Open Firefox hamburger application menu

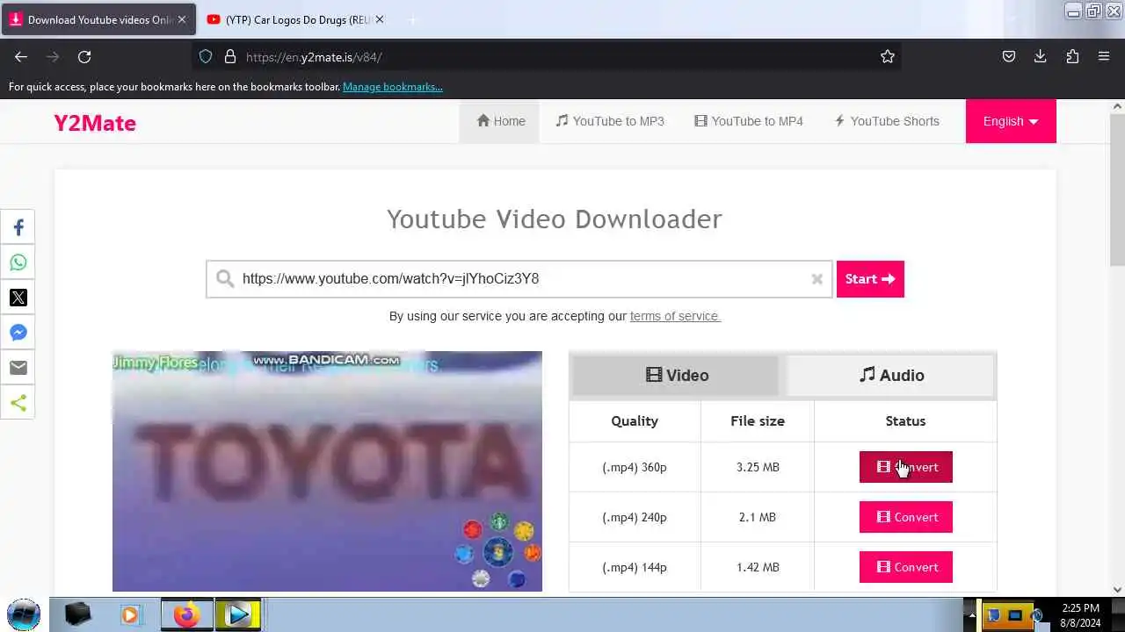pos(1104,56)
